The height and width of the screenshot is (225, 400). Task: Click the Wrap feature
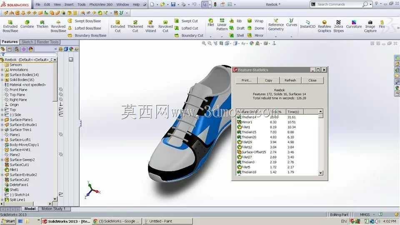255,21
